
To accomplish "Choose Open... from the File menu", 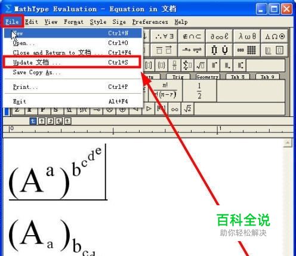I will [x=73, y=43].
